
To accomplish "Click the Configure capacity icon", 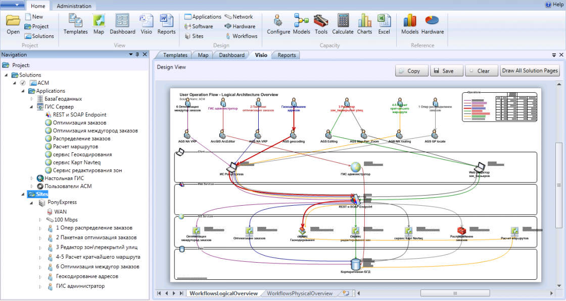I will click(x=278, y=25).
